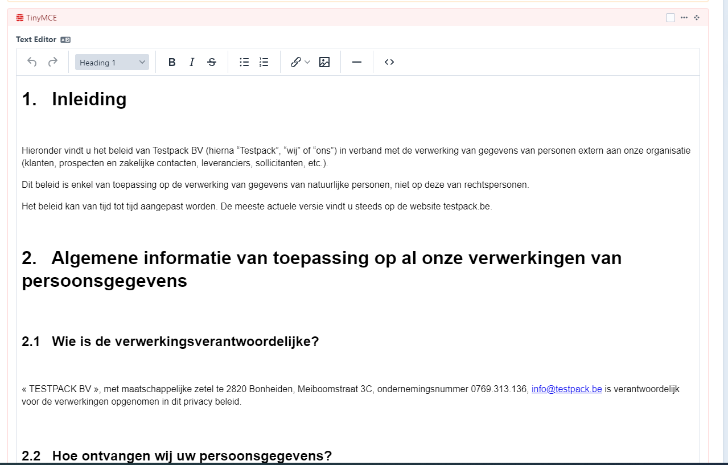
Task: Apply italic formatting
Action: point(192,62)
